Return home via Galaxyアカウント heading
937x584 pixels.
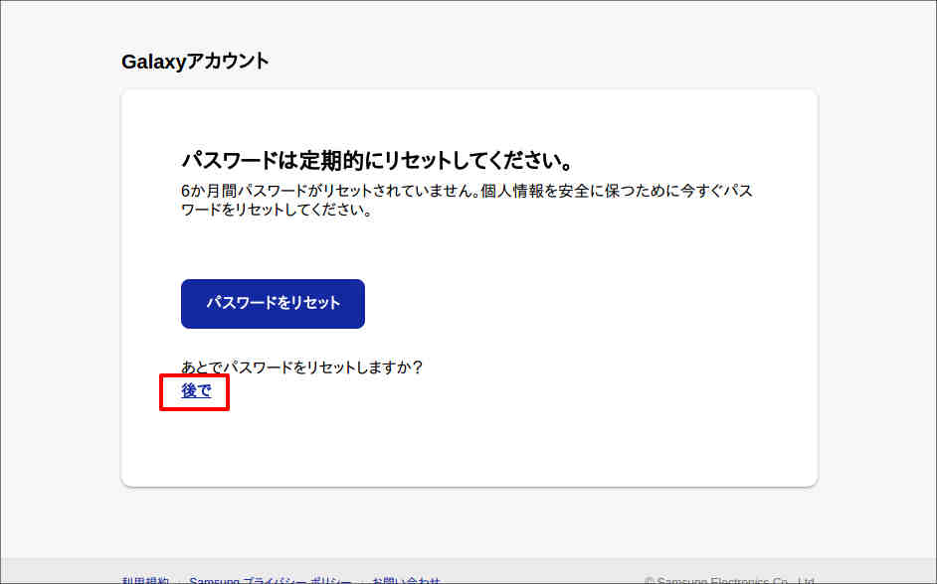(194, 60)
